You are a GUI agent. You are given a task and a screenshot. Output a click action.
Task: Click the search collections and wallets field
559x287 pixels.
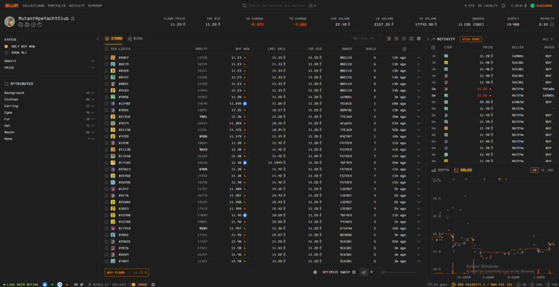tap(279, 5)
